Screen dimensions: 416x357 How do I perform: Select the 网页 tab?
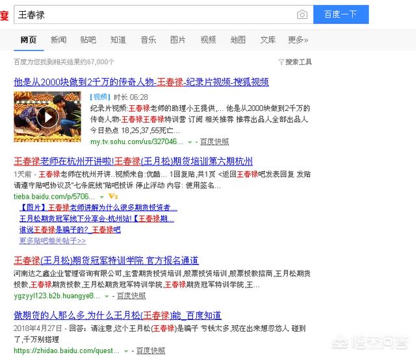[29, 40]
